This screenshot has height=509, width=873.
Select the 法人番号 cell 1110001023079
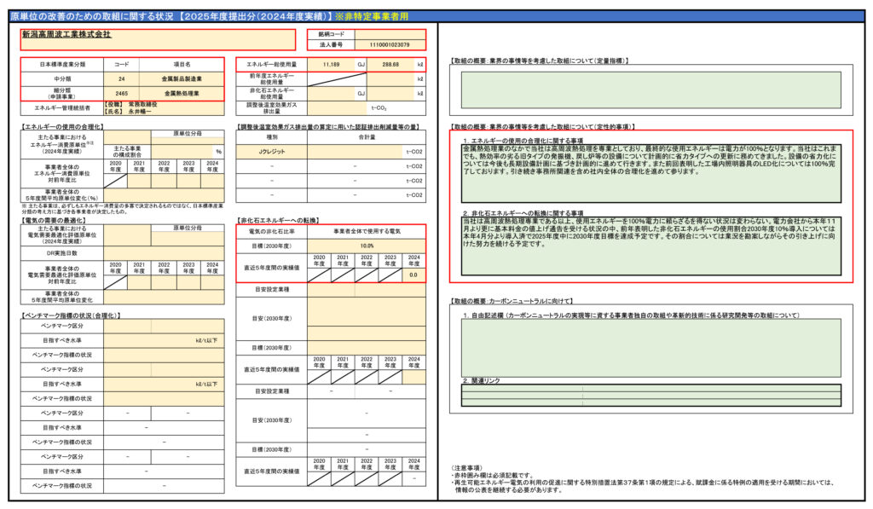[x=388, y=44]
